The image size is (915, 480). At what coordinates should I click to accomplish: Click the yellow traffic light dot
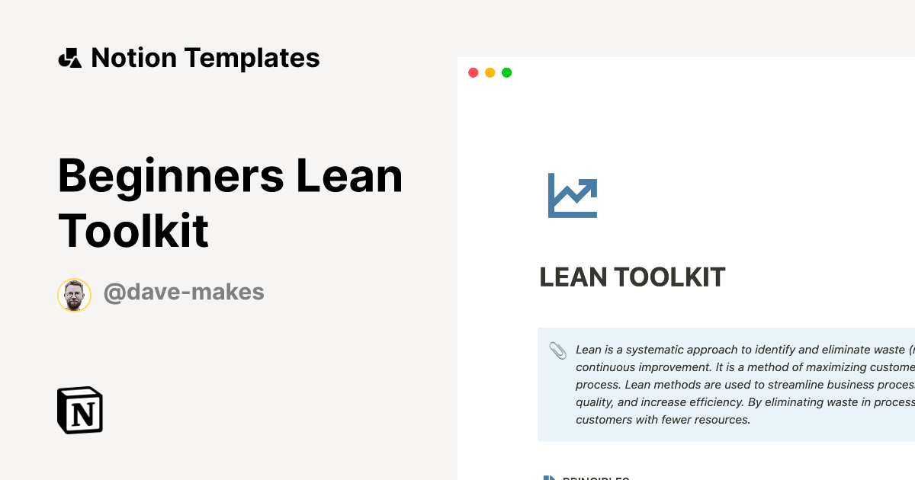(490, 72)
